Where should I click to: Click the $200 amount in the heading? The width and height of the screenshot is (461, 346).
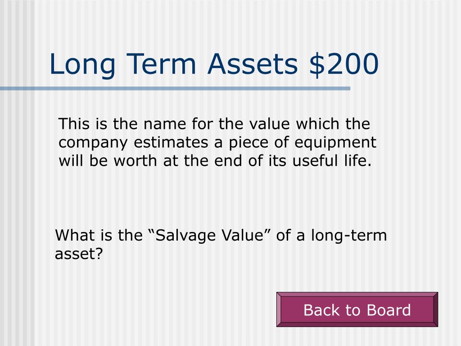coord(343,64)
